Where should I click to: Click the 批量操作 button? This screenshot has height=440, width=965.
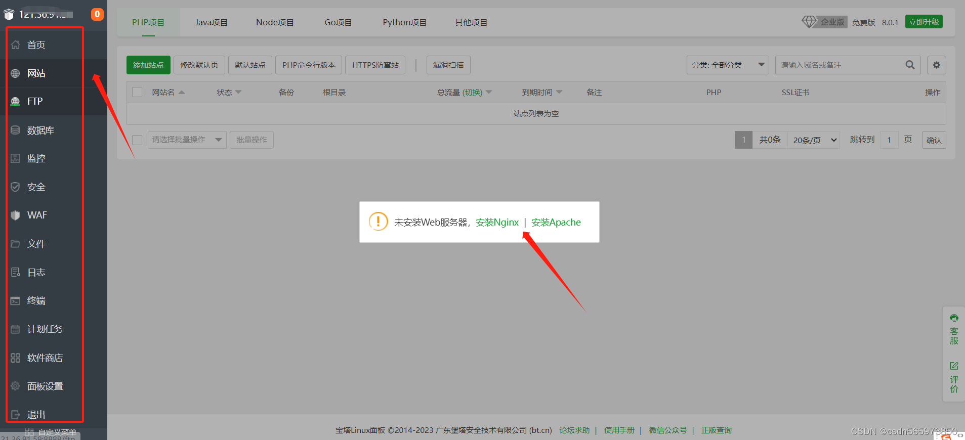pyautogui.click(x=251, y=140)
